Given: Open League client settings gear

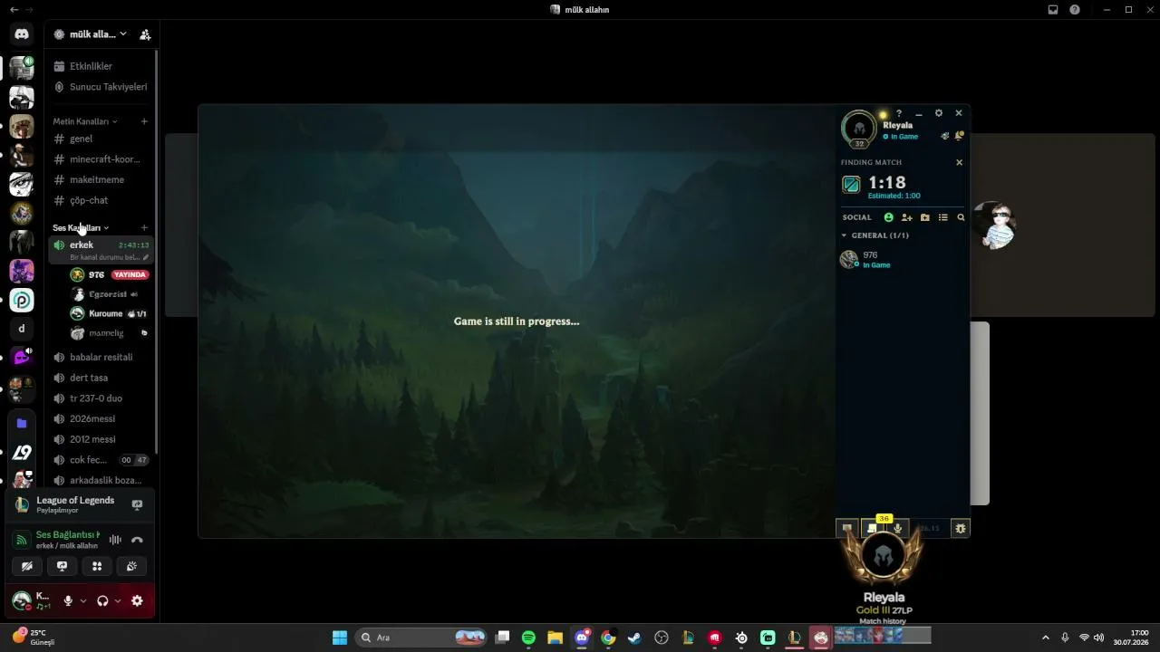Looking at the screenshot, I should [x=939, y=113].
